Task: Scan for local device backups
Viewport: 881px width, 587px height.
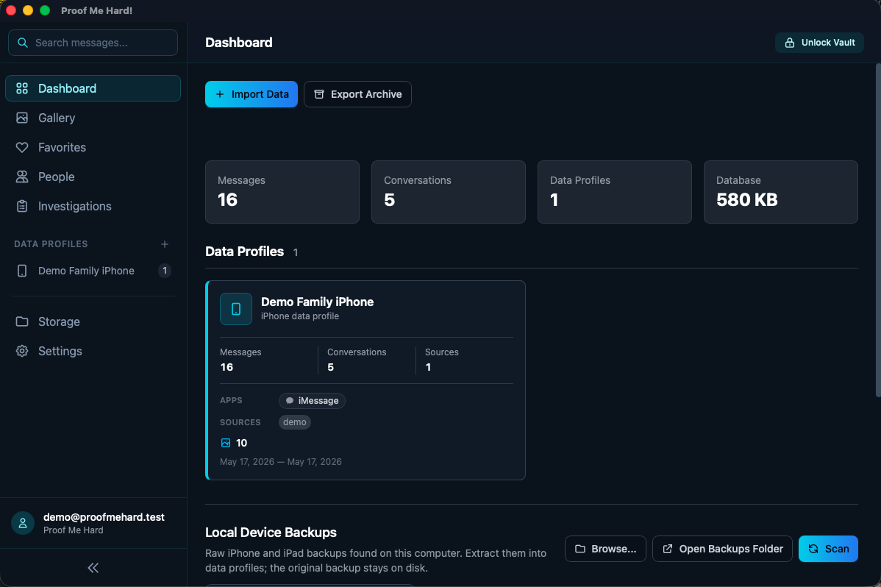Action: (x=828, y=549)
